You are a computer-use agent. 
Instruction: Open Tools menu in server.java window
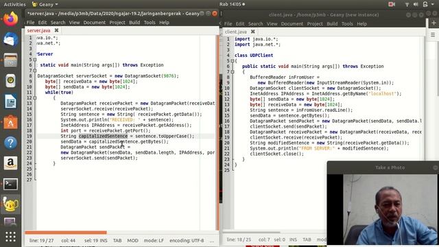click(x=150, y=23)
